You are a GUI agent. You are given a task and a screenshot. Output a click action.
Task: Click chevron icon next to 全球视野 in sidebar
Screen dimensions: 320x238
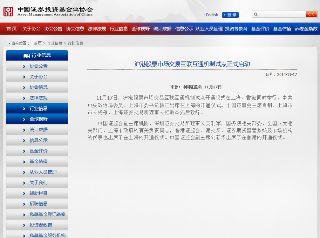(x=24, y=119)
